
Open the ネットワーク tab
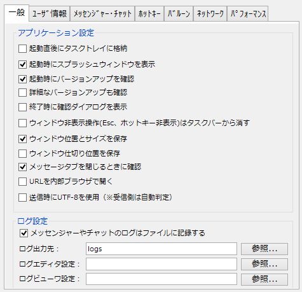click(210, 14)
